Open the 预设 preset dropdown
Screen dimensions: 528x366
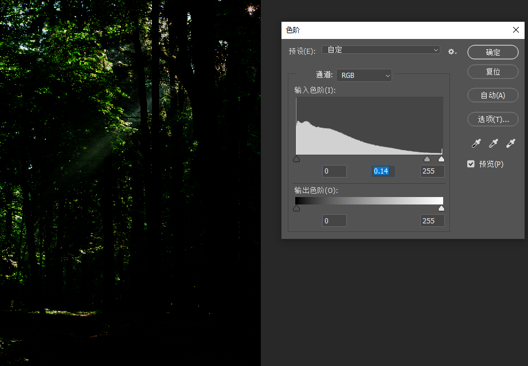point(381,50)
